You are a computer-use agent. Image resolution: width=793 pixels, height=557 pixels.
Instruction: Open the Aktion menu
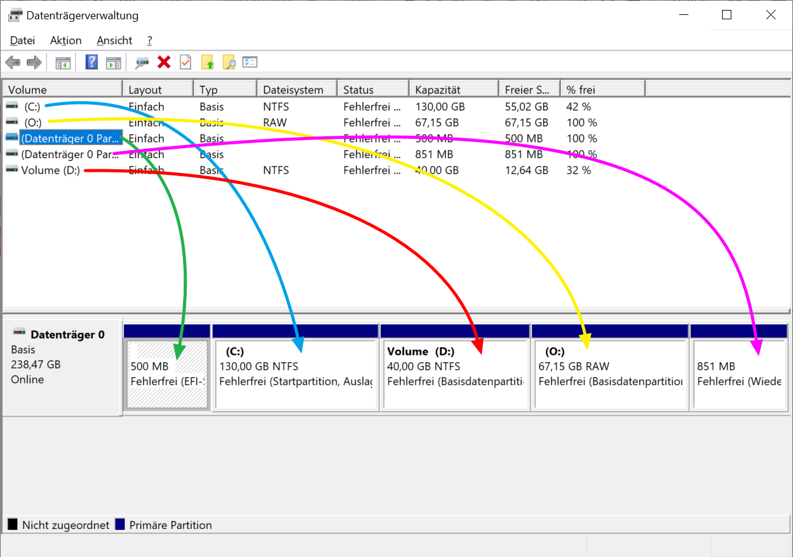66,40
